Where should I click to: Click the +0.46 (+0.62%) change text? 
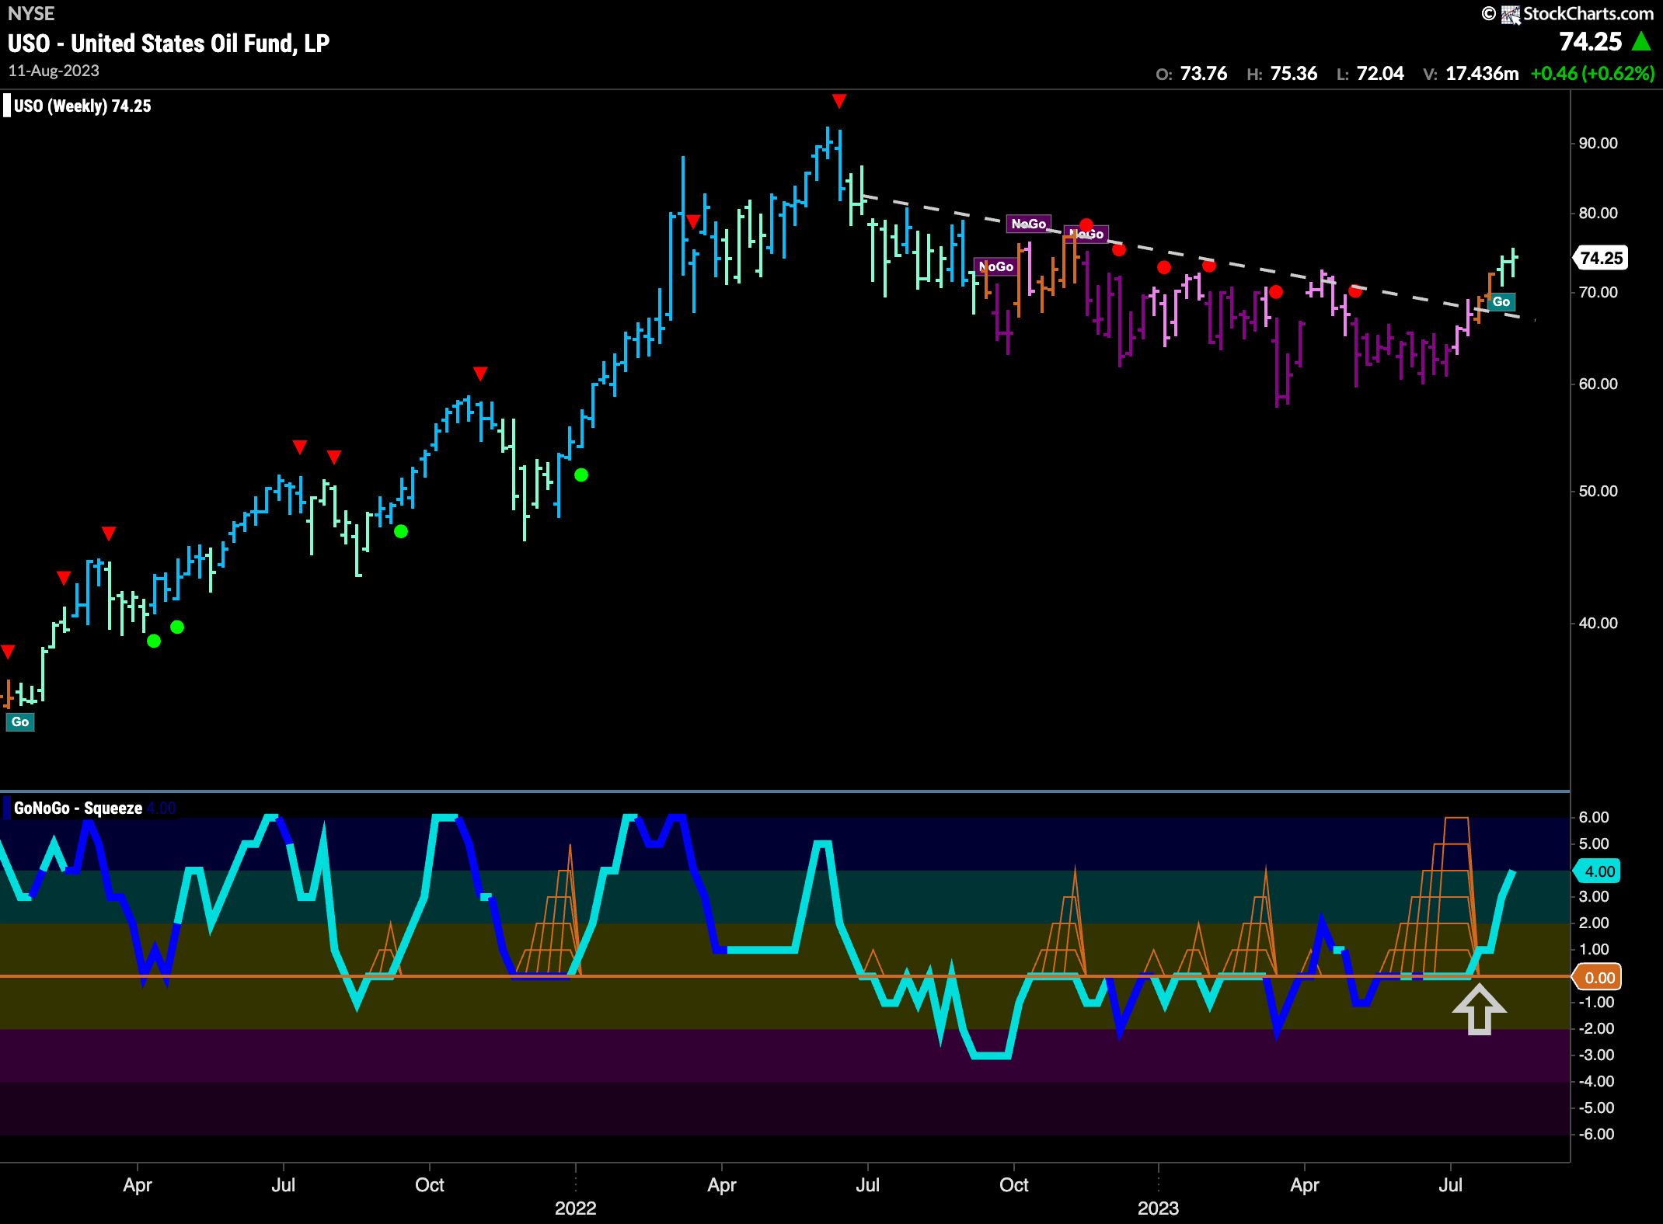1592,74
